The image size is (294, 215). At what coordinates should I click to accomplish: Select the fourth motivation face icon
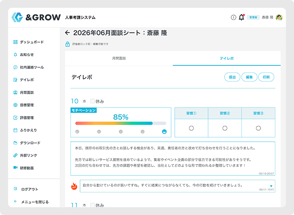pos(143,132)
